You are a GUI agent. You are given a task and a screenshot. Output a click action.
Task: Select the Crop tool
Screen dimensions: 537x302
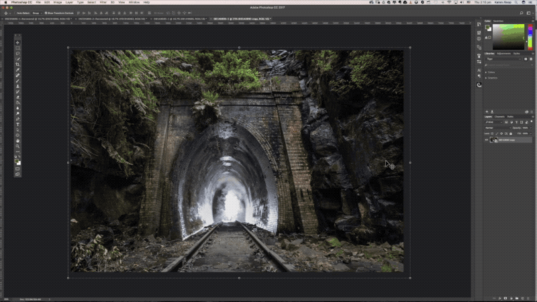(17, 64)
